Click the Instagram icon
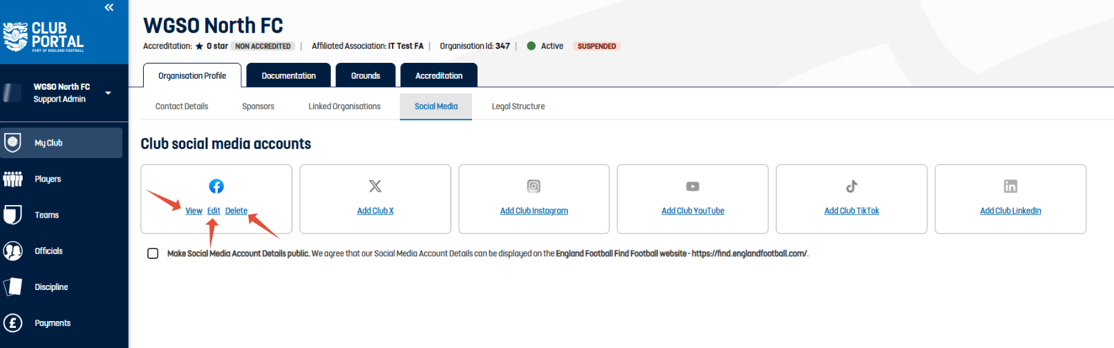Screen dimensions: 1114x348 click(x=534, y=186)
